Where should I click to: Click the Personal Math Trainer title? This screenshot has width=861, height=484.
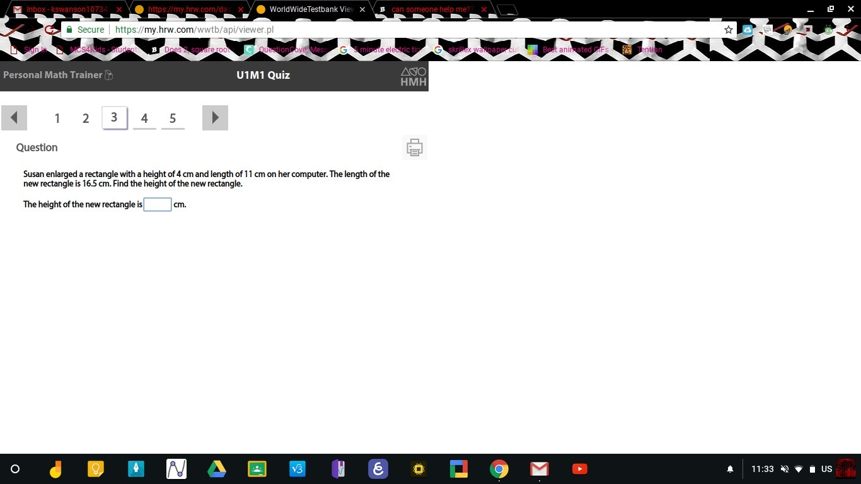52,75
